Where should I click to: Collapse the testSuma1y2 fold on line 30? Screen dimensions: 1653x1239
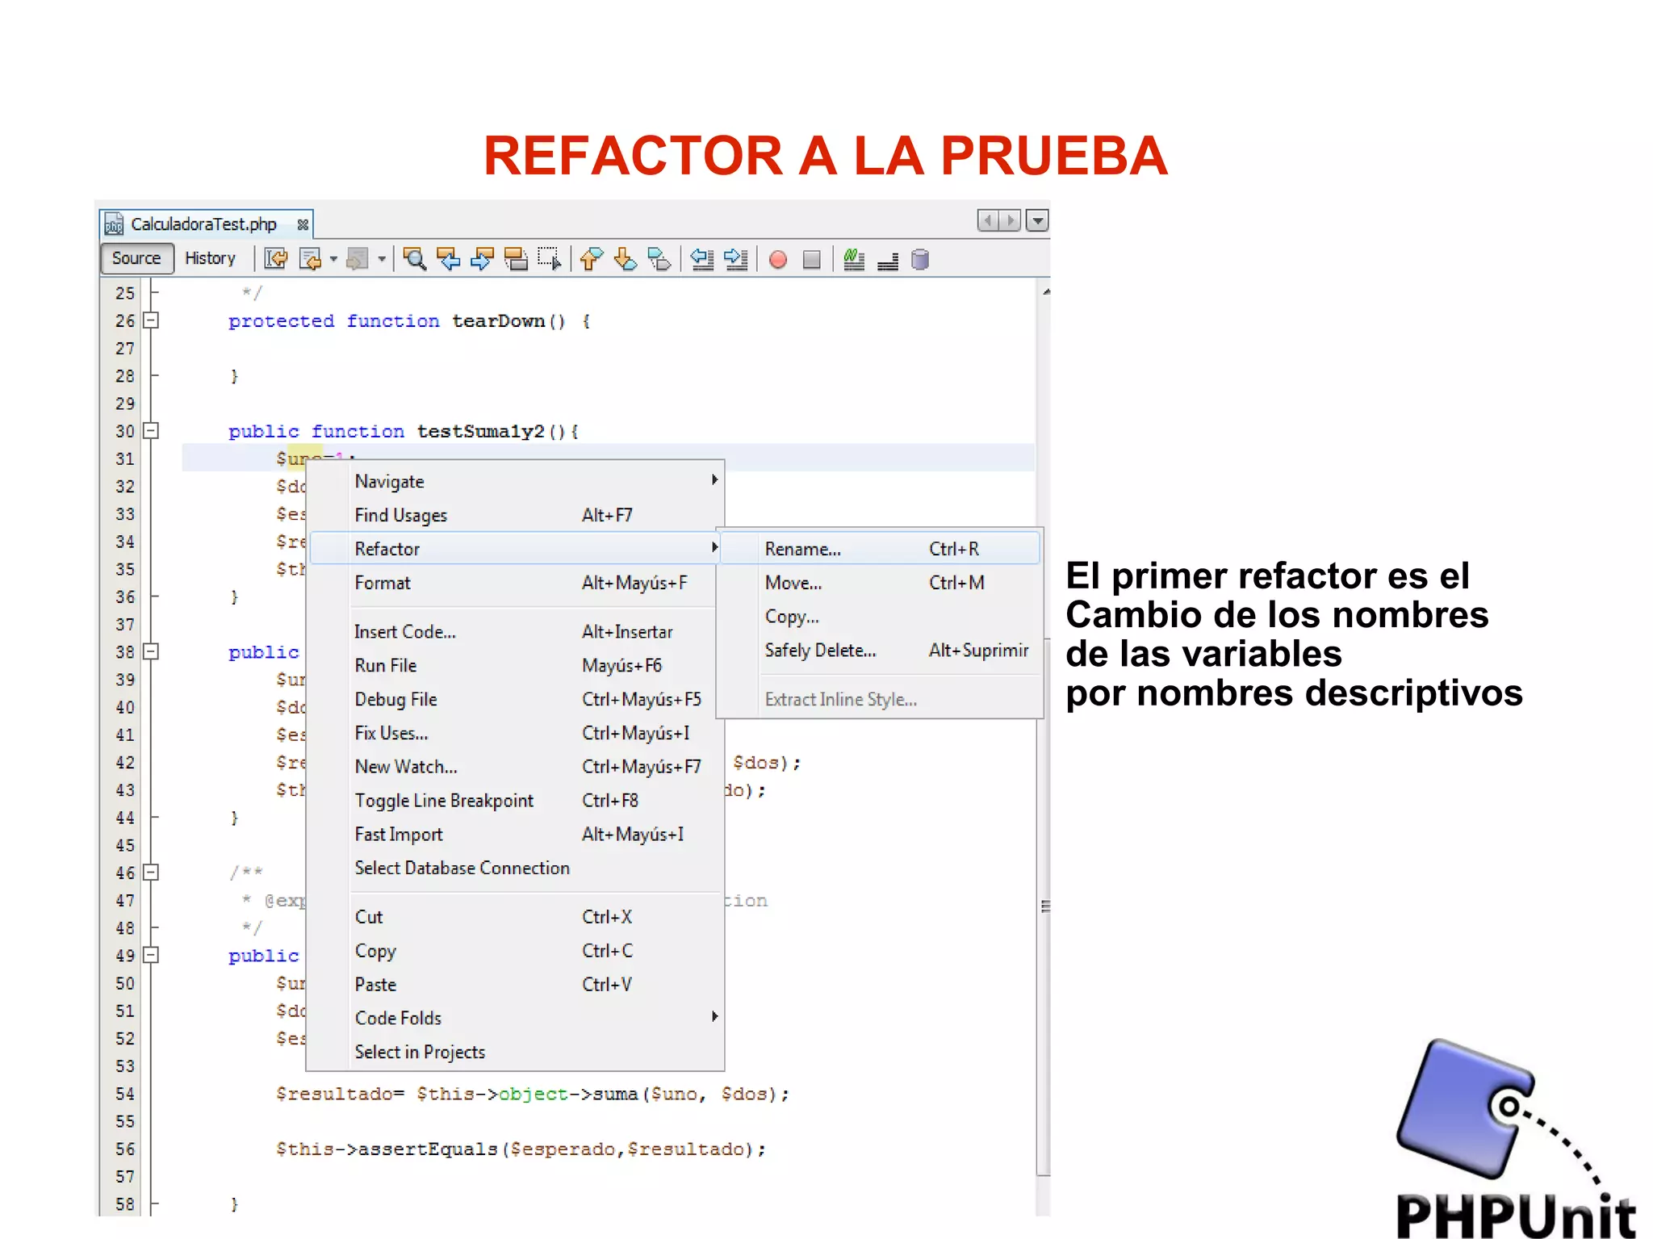[151, 431]
